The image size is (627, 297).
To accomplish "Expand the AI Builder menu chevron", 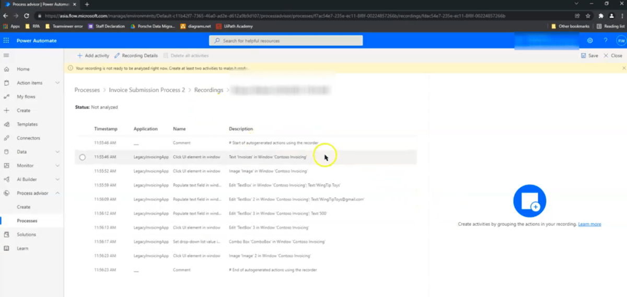I will point(57,179).
